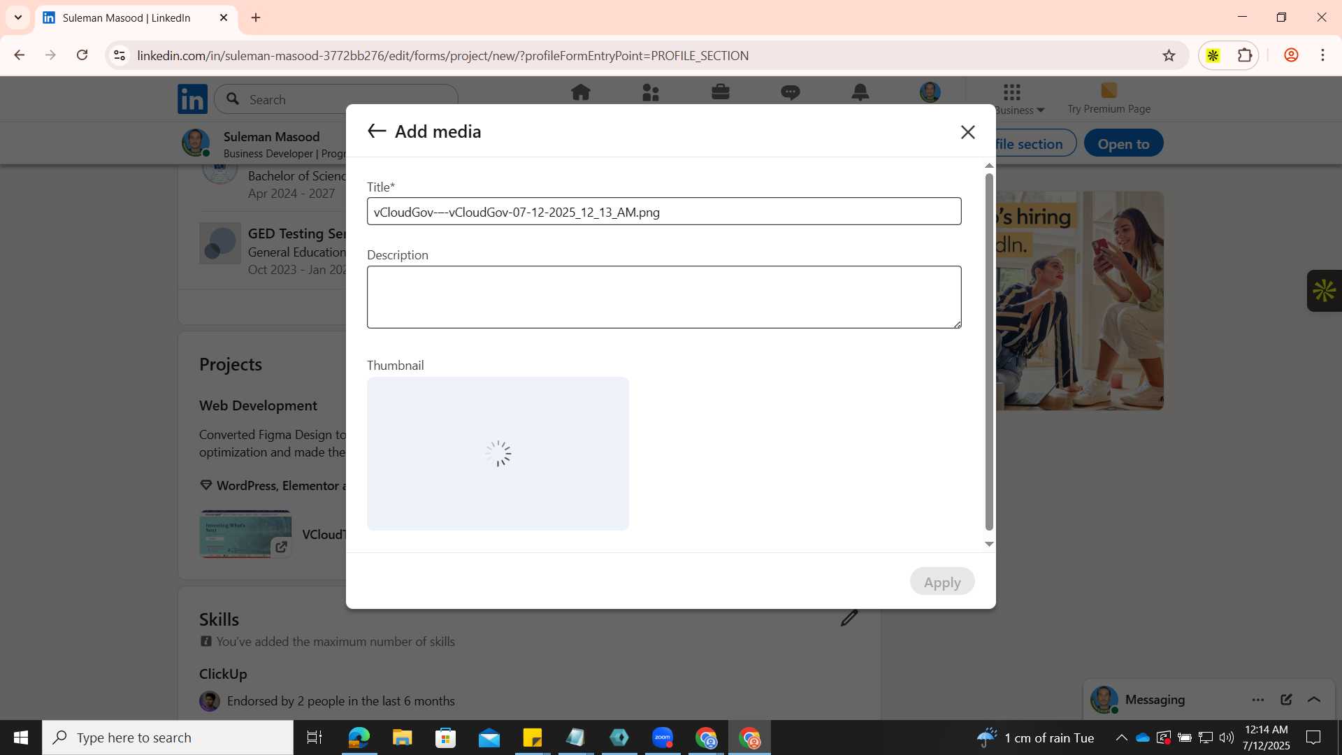Viewport: 1342px width, 755px height.
Task: Click the Description text area
Action: click(664, 297)
